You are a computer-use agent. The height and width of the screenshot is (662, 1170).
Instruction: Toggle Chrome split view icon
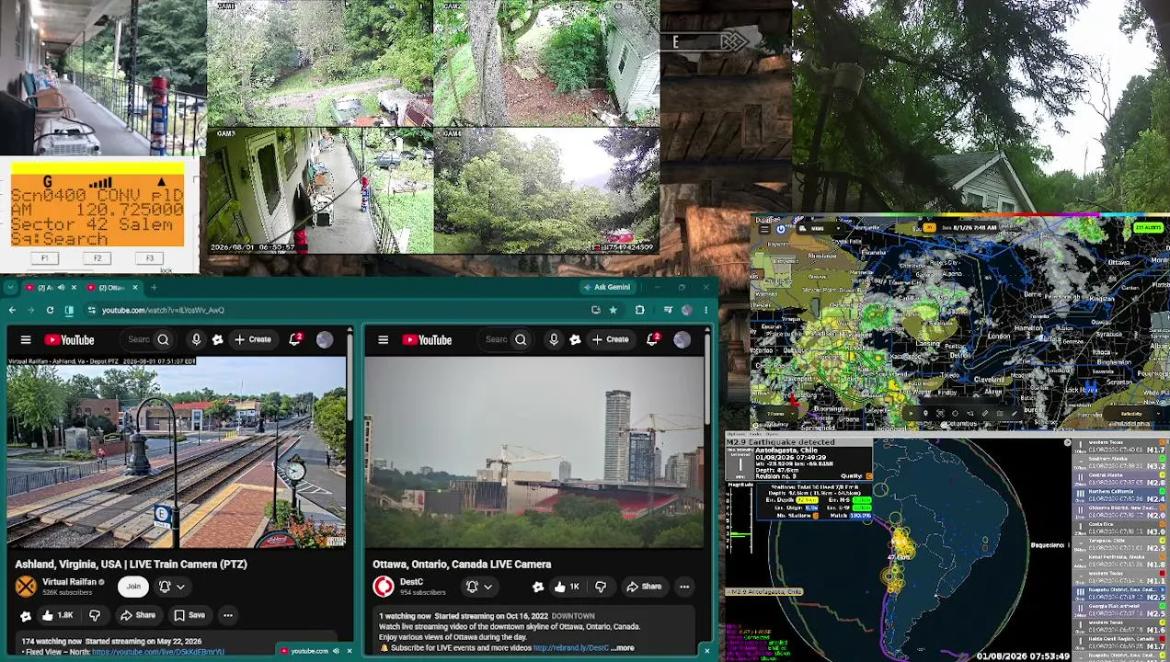click(x=69, y=310)
